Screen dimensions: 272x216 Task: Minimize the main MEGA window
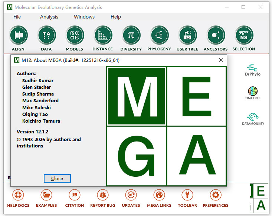click(227, 7)
